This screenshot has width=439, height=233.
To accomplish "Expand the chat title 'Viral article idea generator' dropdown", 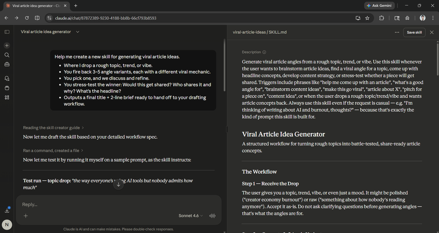I will click(78, 32).
